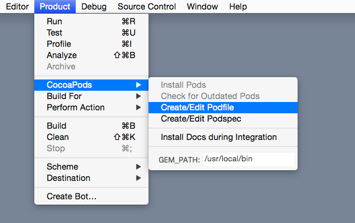Screen dimensions: 355x223
Task: Click Check for Outdated Pods
Action: tap(223, 96)
